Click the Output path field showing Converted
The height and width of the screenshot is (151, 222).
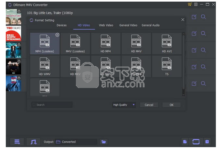coord(76,142)
